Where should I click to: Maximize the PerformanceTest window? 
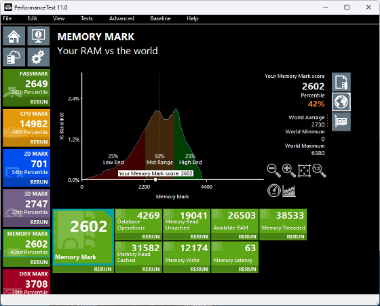tap(347, 7)
